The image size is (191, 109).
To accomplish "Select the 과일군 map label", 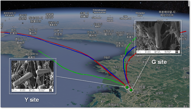I will pyautogui.click(x=107, y=57).
